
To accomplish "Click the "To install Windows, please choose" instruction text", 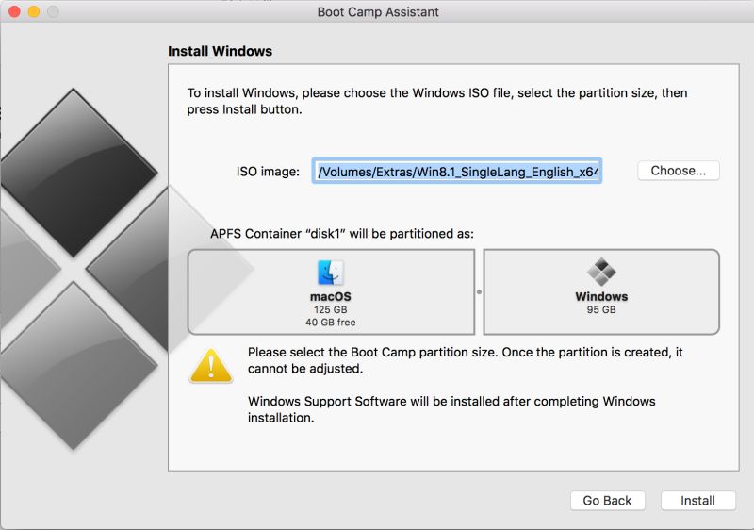I will 437,101.
